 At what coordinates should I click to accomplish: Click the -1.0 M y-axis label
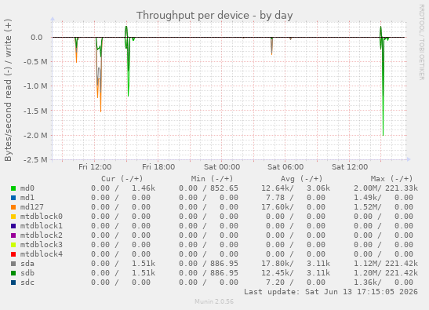tap(35, 86)
